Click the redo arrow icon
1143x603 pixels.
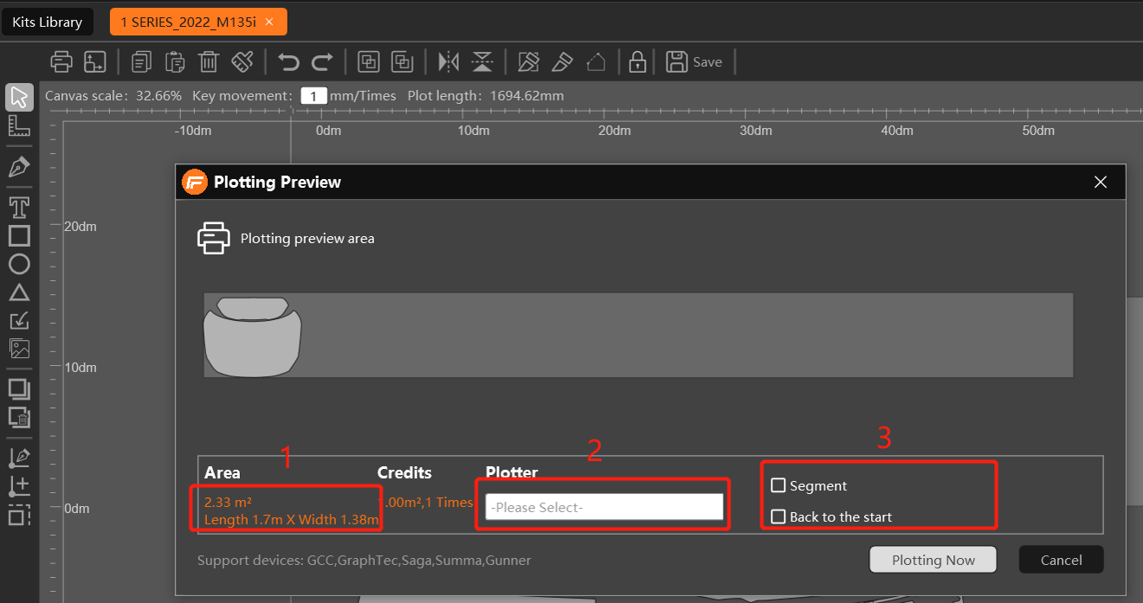tap(322, 61)
